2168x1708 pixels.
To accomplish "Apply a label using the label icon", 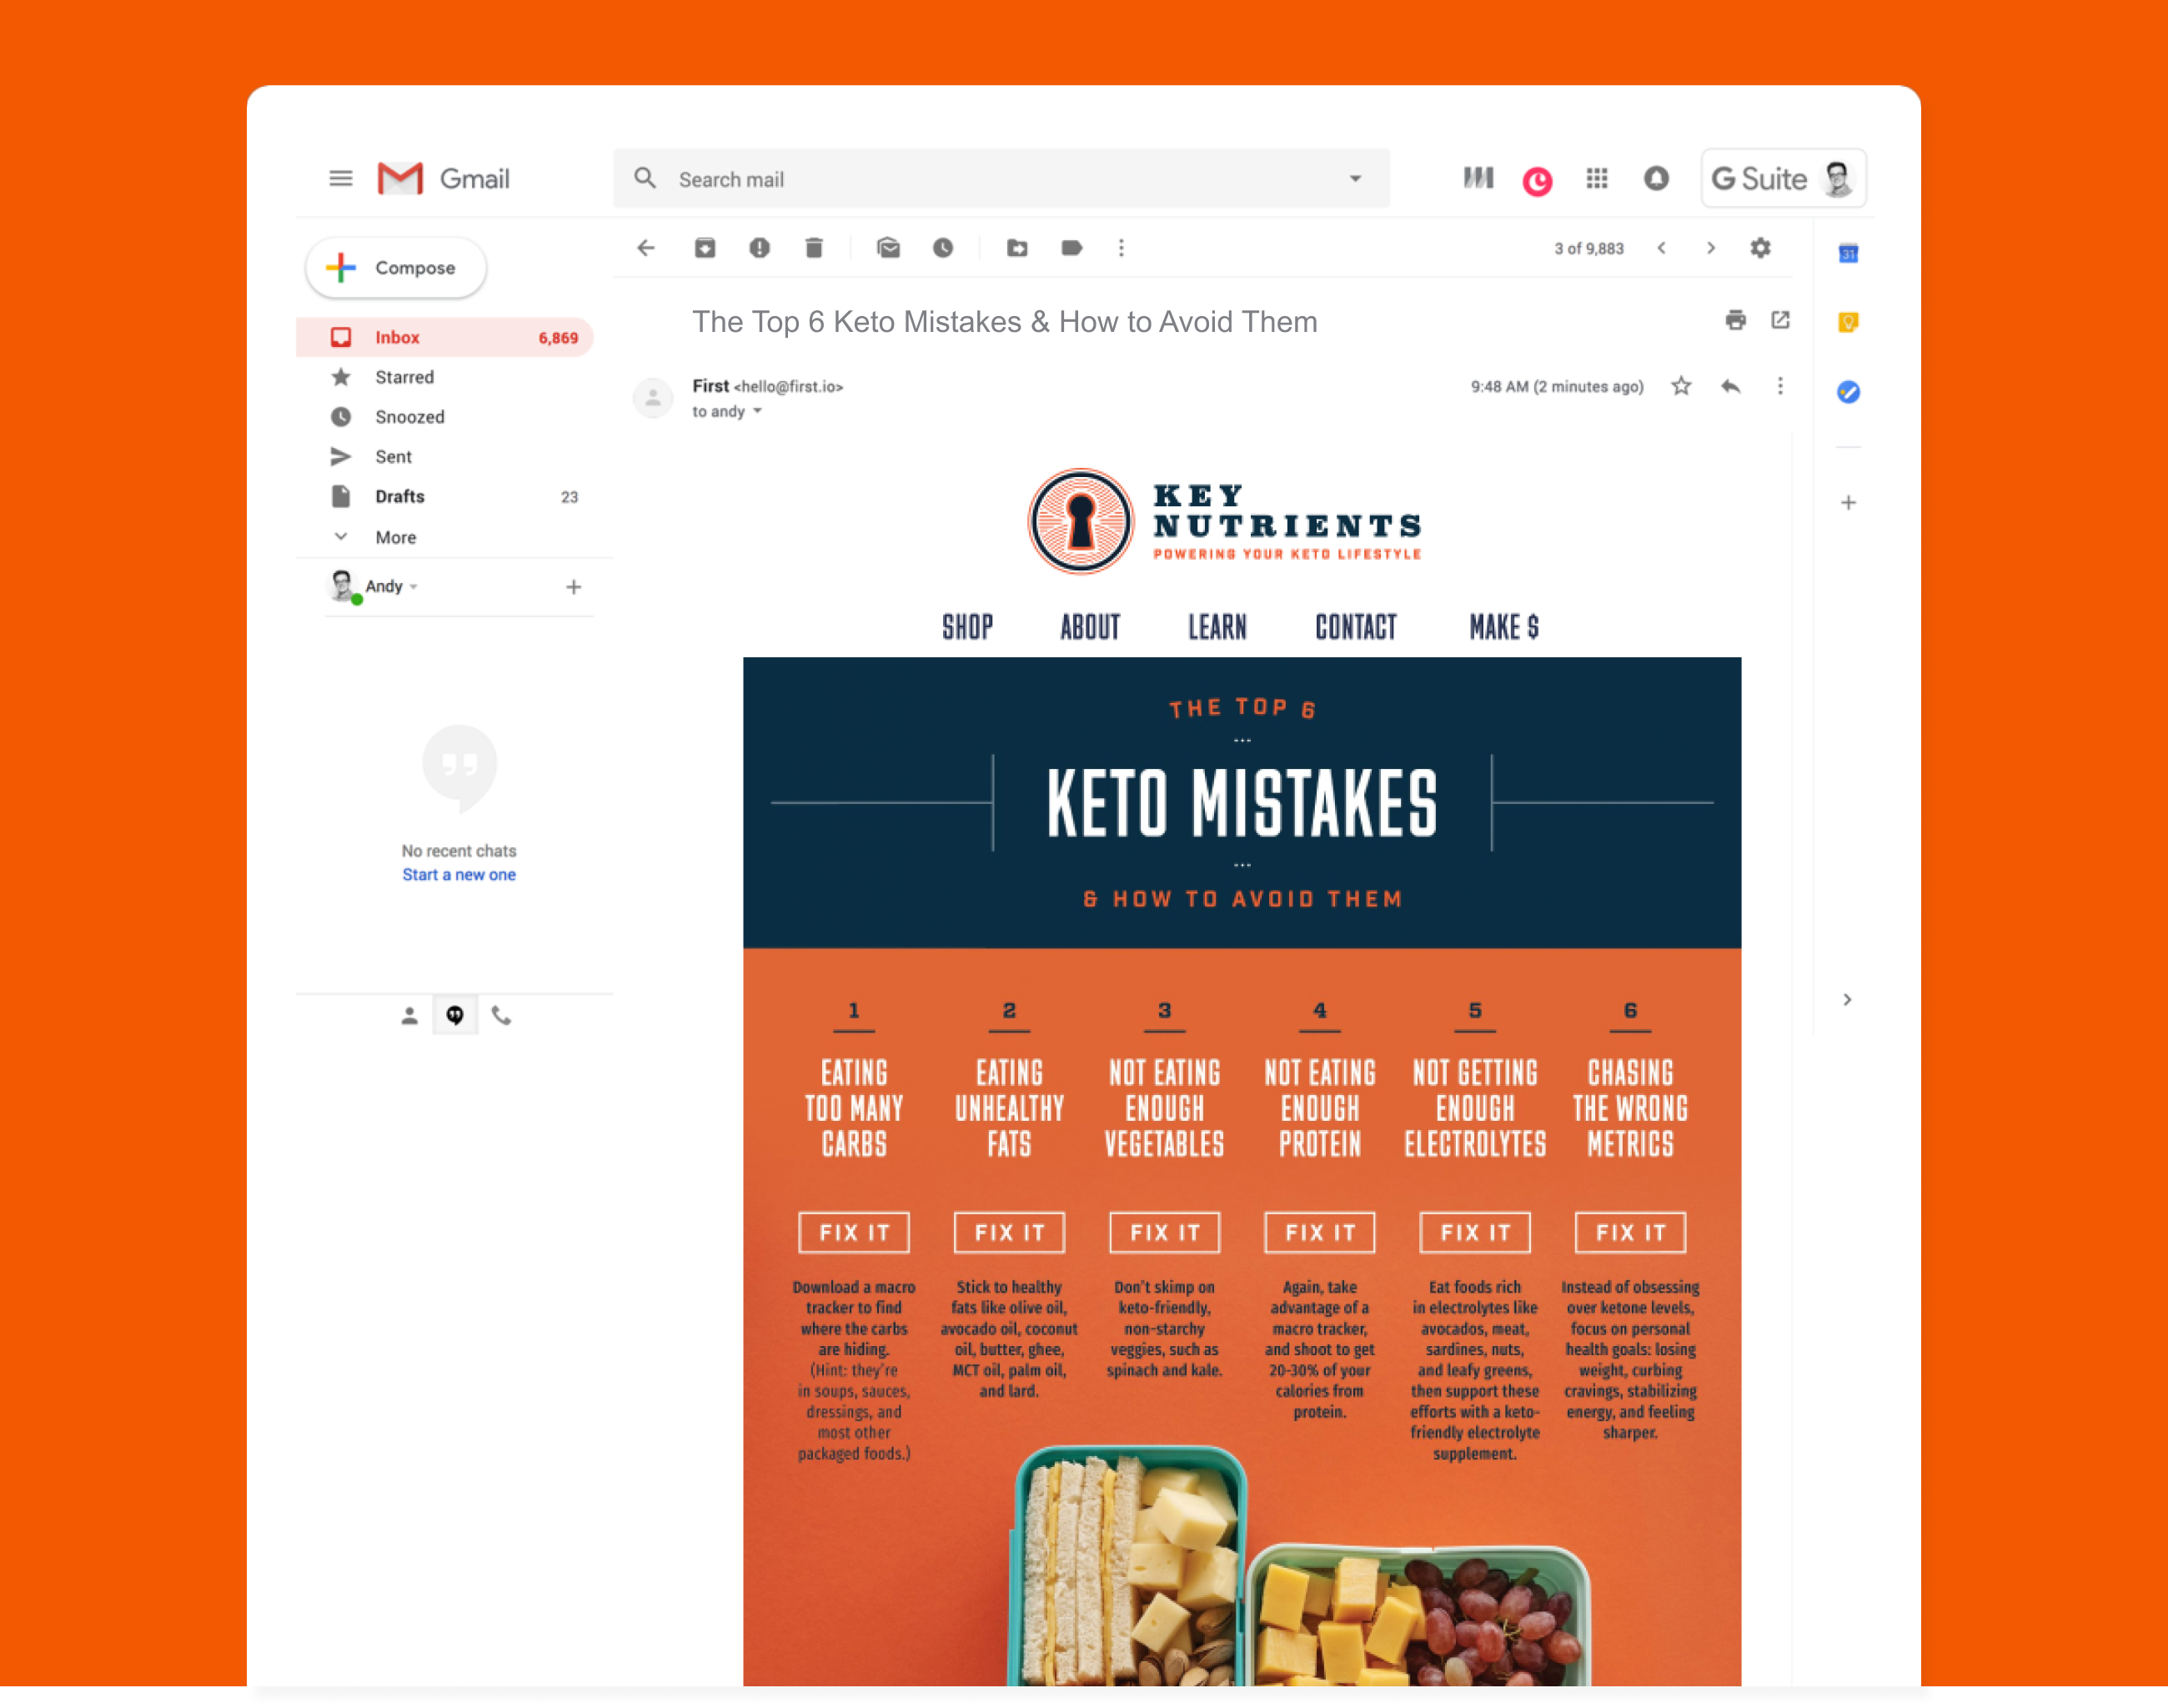I will pos(1071,248).
